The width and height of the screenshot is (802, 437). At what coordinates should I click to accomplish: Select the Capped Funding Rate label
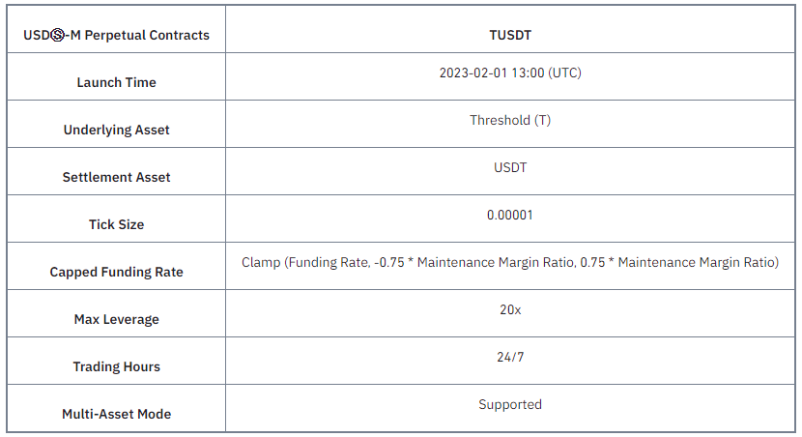point(117,273)
